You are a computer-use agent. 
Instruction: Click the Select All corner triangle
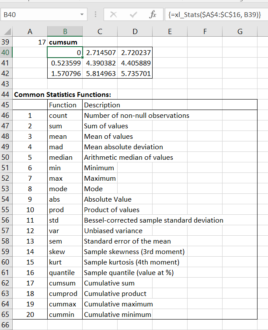tap(7, 32)
